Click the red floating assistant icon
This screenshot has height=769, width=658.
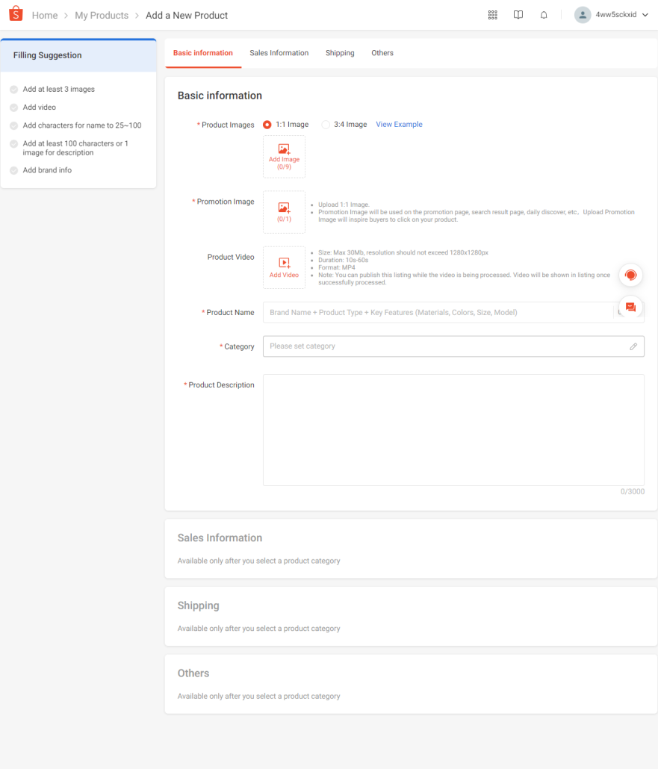(x=630, y=275)
